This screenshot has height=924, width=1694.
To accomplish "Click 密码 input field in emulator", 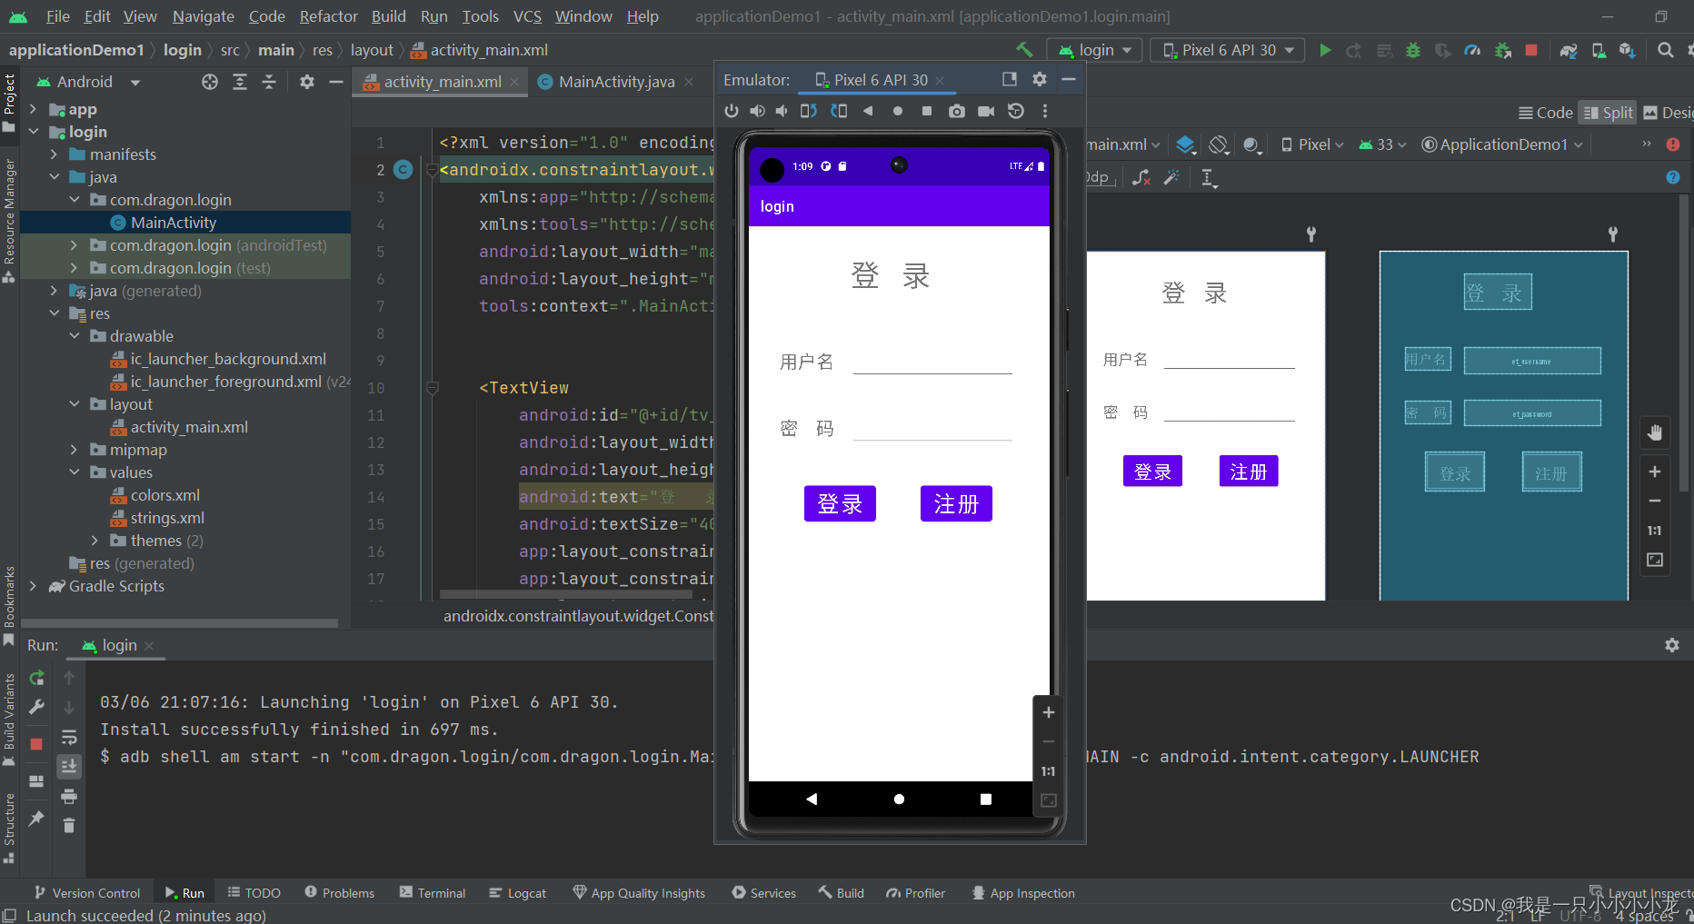I will [932, 427].
